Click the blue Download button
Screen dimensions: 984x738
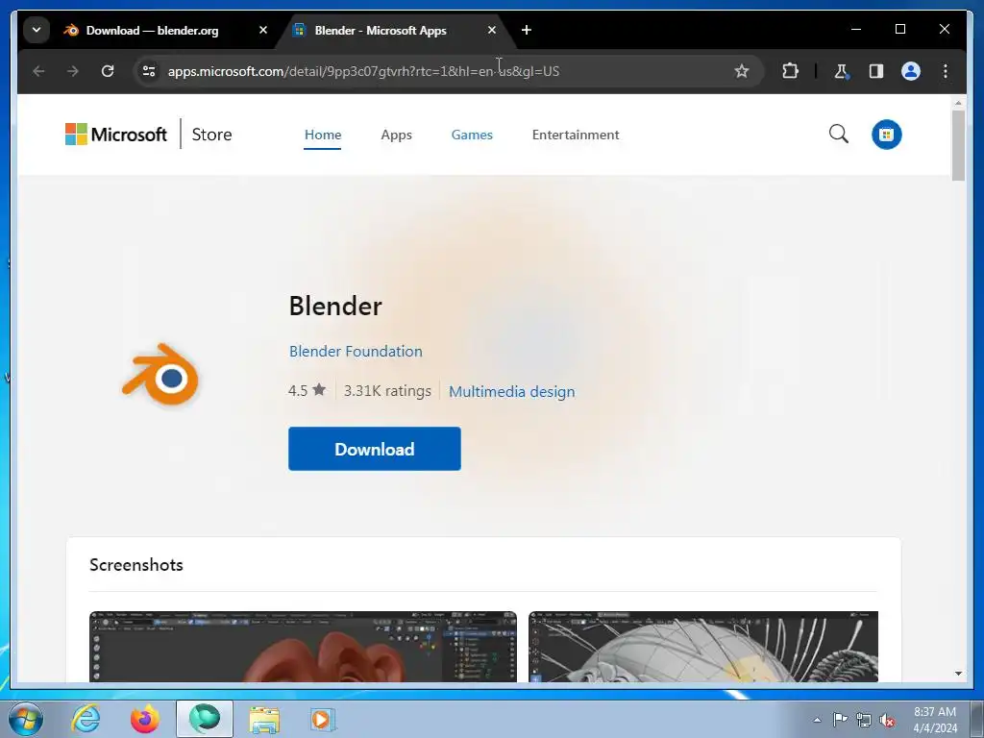click(x=375, y=449)
